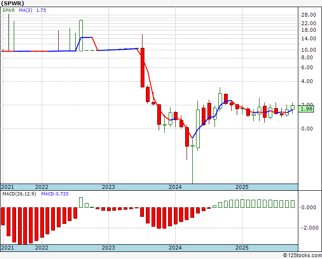This screenshot has width=322, height=259.
Task: Click the 4.00 price axis label
Action: click(309, 81)
